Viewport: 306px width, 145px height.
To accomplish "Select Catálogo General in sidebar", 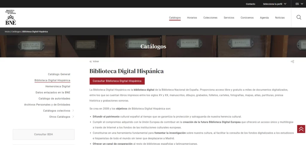I will (x=59, y=74).
